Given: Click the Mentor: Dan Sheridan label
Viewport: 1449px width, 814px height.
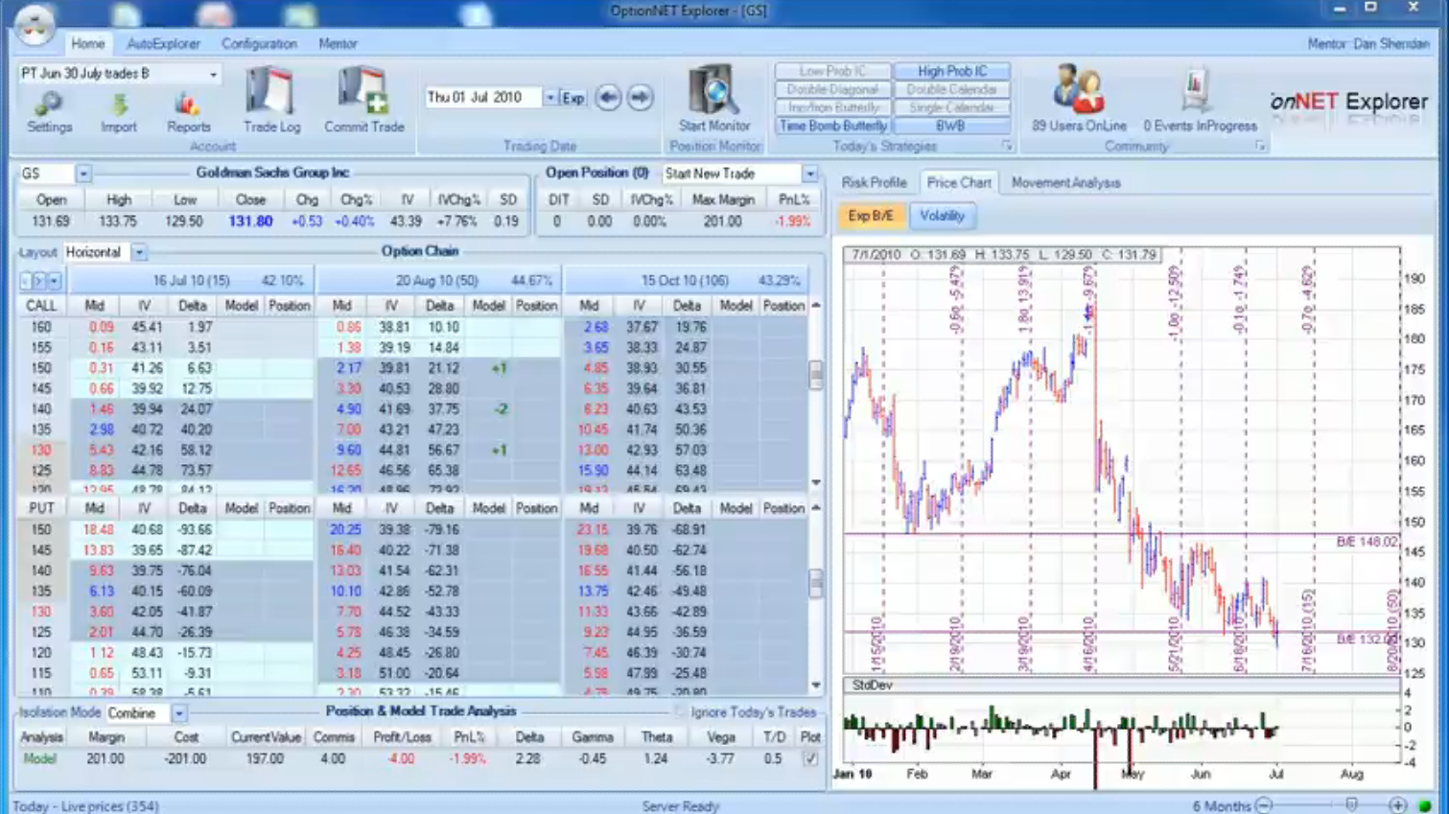Looking at the screenshot, I should [1368, 44].
